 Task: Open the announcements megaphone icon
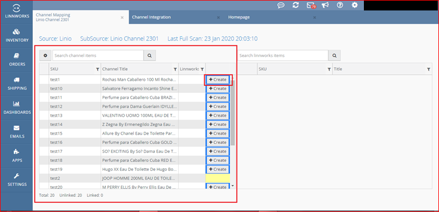click(x=325, y=5)
